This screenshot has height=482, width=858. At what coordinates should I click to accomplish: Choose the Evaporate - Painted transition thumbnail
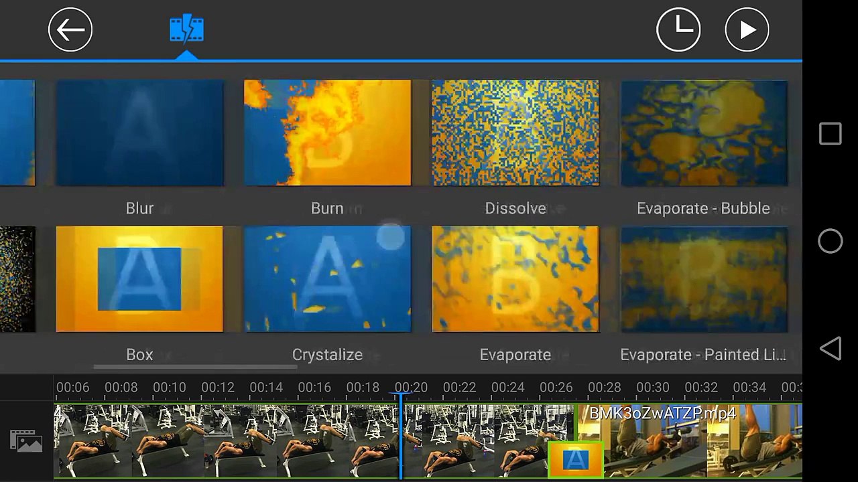tap(704, 279)
